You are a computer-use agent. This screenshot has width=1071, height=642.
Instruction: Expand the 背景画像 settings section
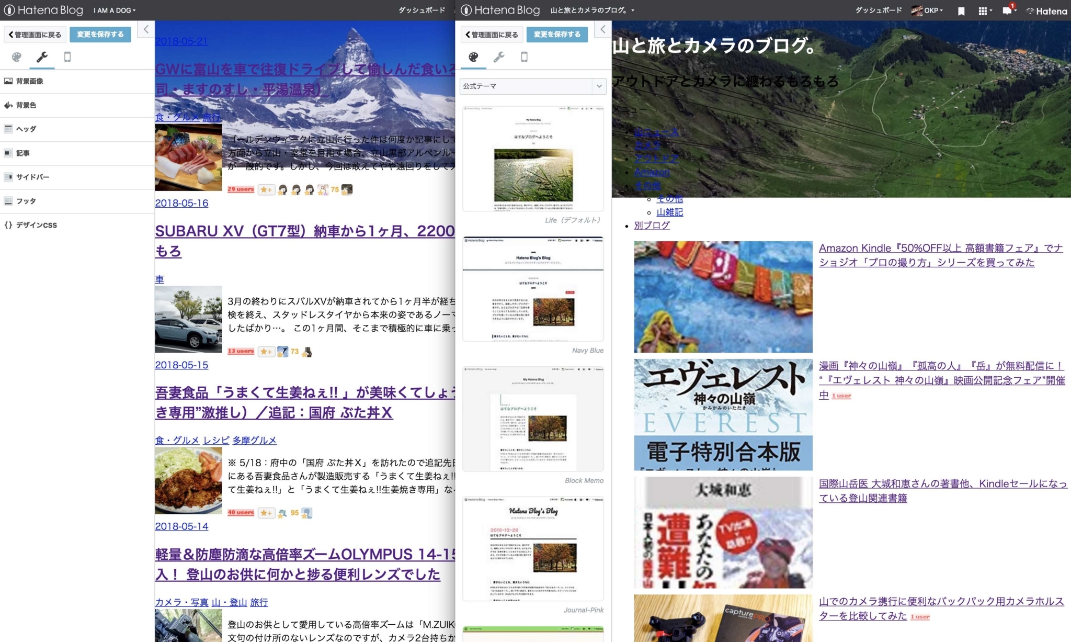point(77,81)
